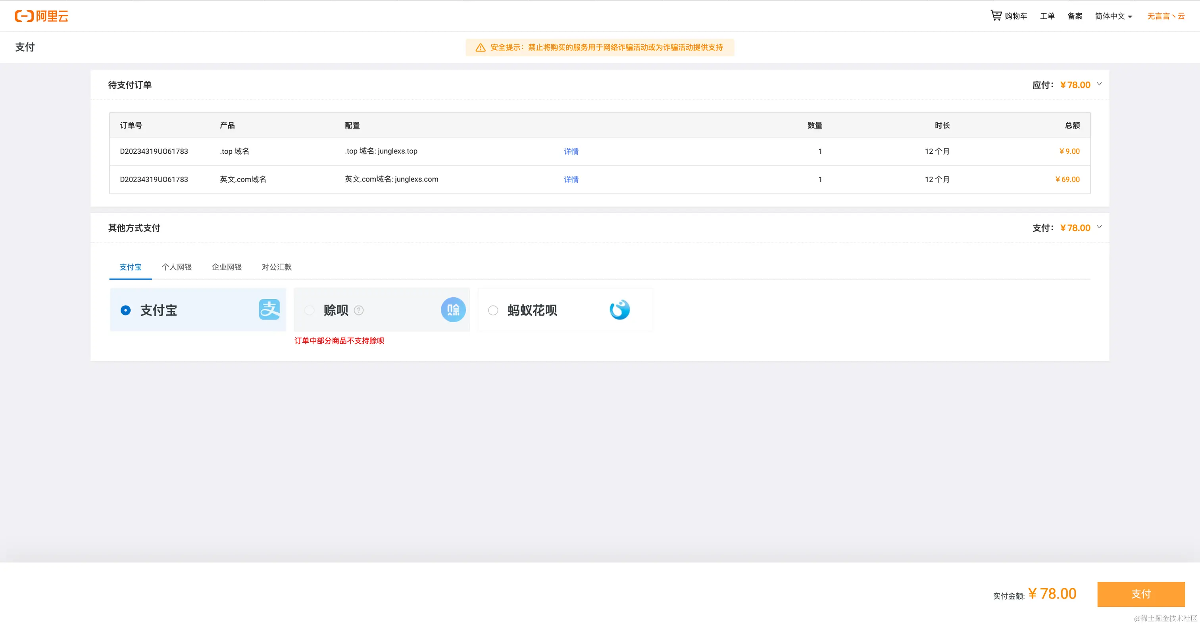Select the 蚂蚁花呗 radio button
This screenshot has width=1200, height=625.
(x=493, y=310)
